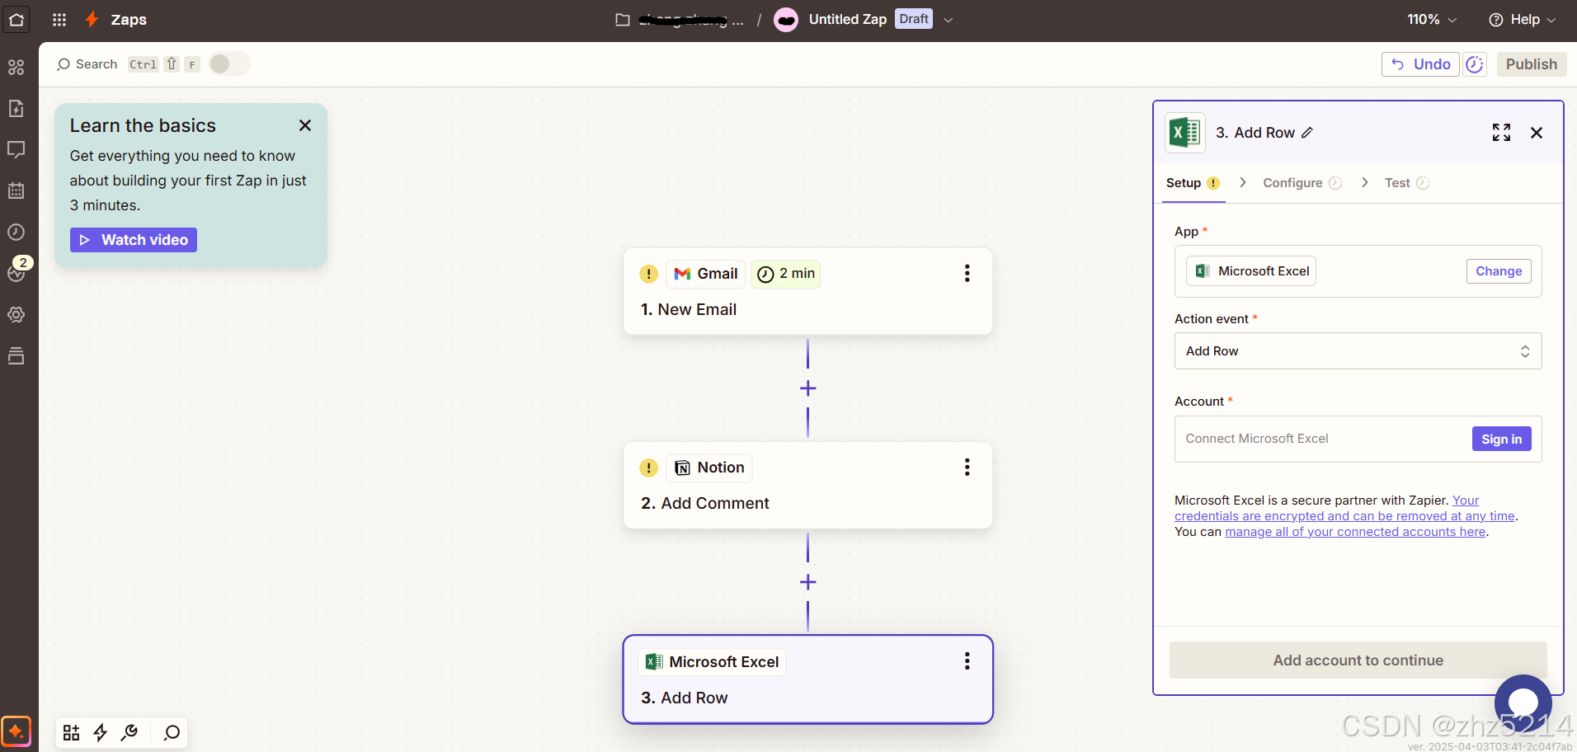Click the lightning bolt canvas toolbar icon

click(101, 732)
